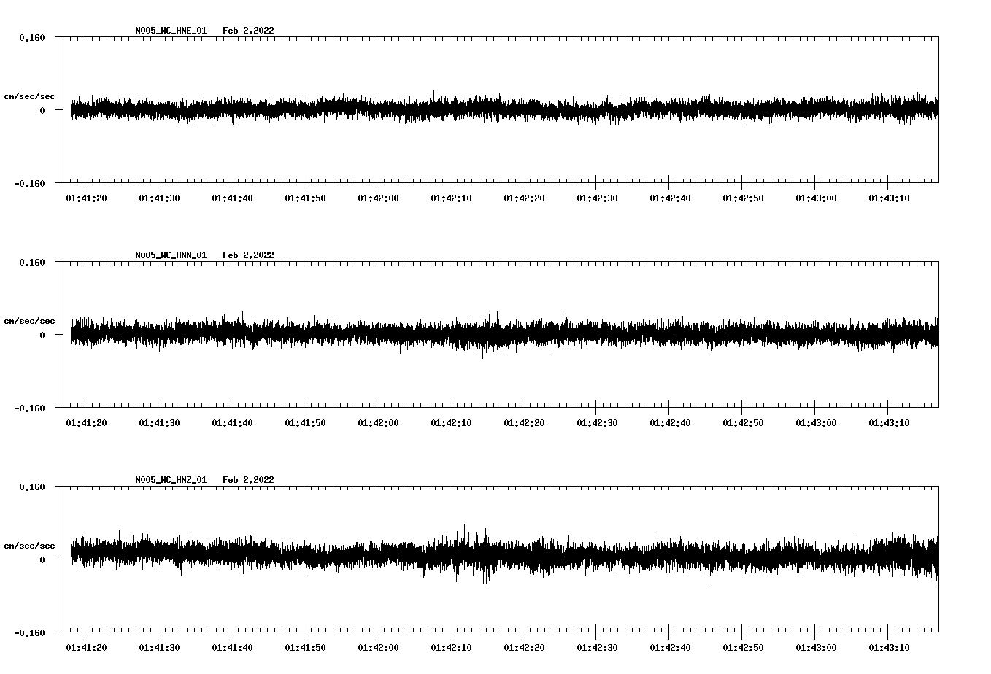Click the HNN waveform trace near 01:42:15
Image resolution: width=991 pixels, height=674 pixels.
point(487,335)
